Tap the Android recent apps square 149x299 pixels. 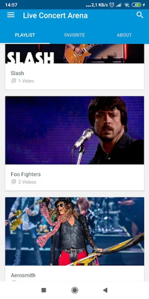pos(44,290)
